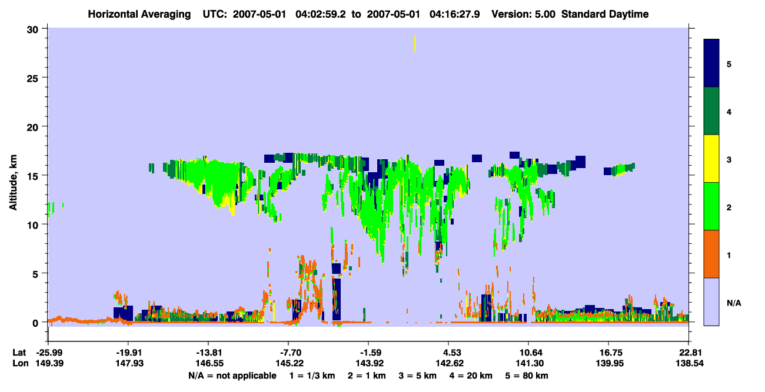Viewport: 765px width, 392px height.
Task: Click the yellow color bar segment labeled 3
Action: [712, 158]
